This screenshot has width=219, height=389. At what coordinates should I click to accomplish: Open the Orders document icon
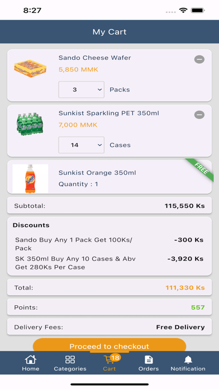tap(149, 359)
